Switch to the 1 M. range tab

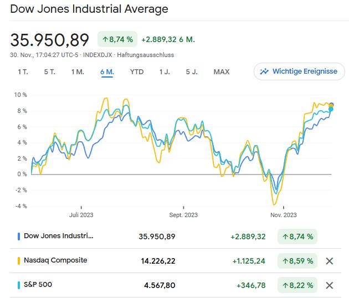point(78,72)
